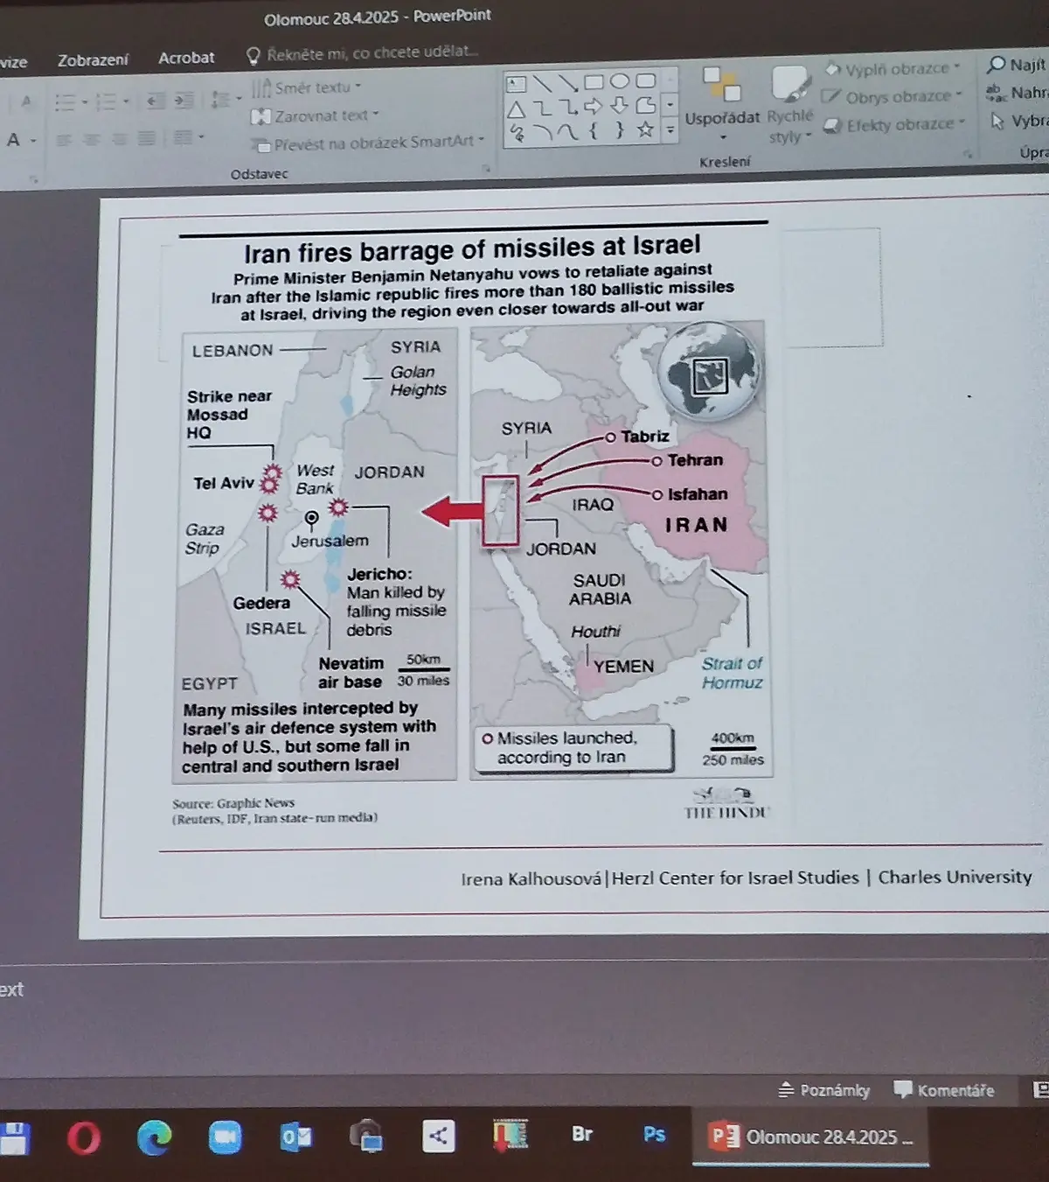
Task: Launch Opera browser from taskbar
Action: 84,1138
